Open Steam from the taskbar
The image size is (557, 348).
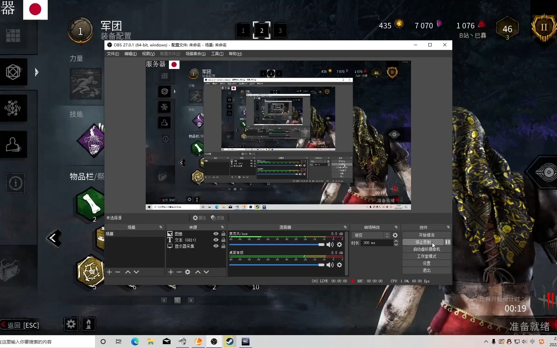(230, 342)
